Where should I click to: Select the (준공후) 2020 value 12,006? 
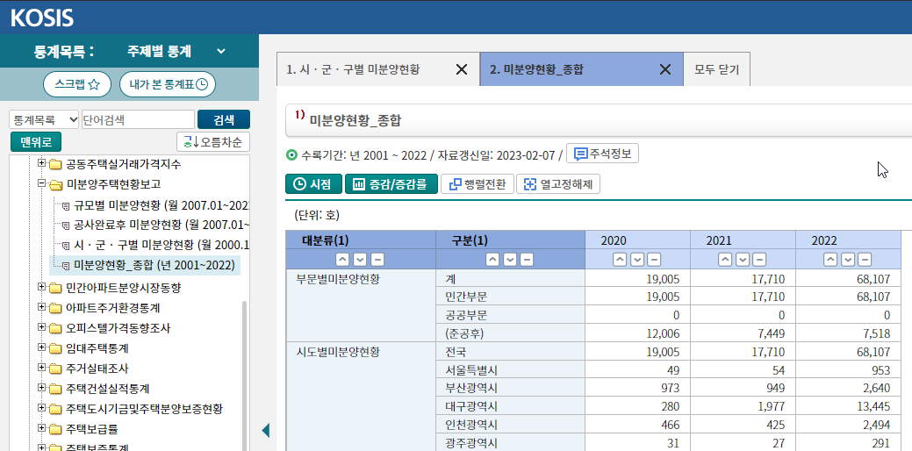[x=663, y=333]
